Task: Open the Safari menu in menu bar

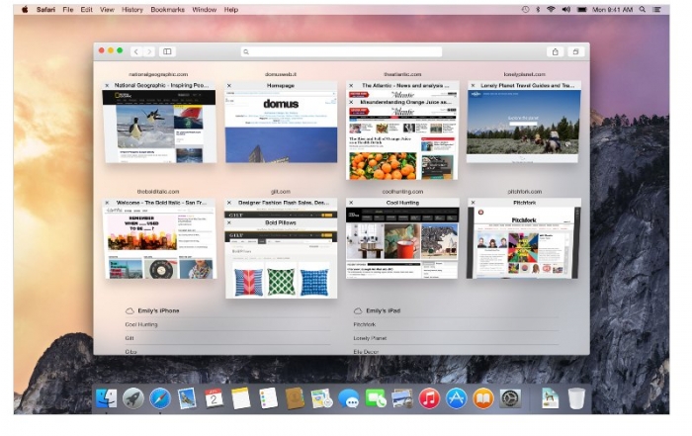Action: [45, 9]
